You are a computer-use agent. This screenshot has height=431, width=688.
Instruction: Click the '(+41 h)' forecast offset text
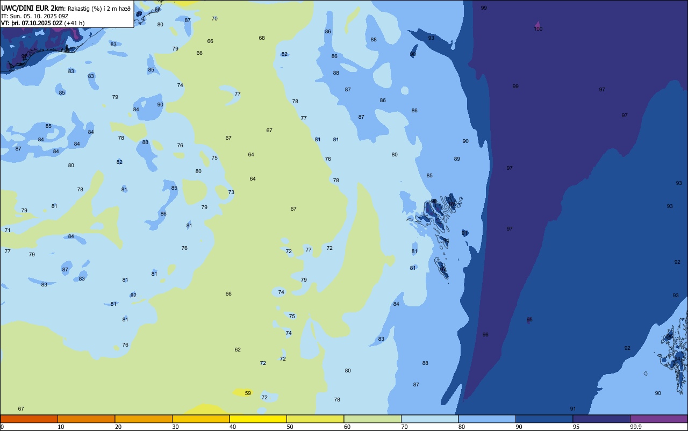(x=74, y=23)
